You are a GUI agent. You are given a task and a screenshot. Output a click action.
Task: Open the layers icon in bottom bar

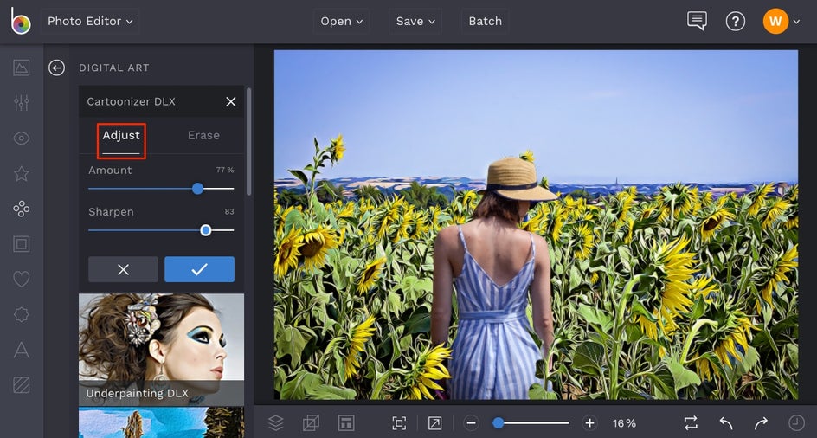coord(275,423)
